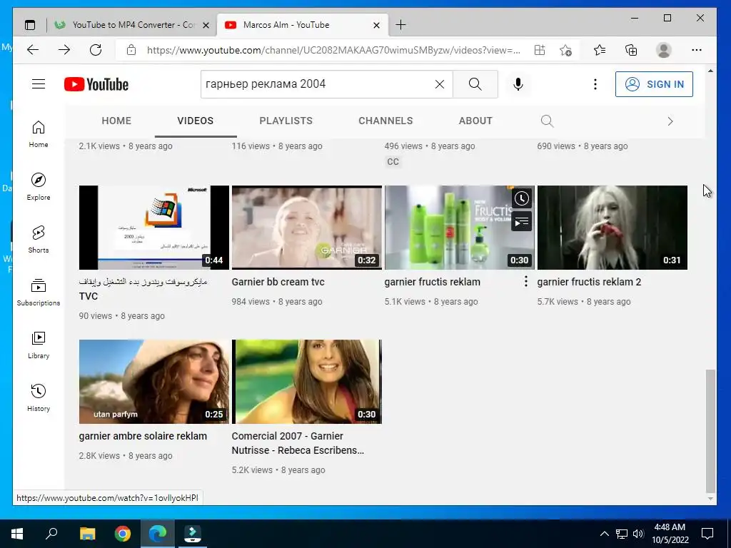Image resolution: width=731 pixels, height=548 pixels.
Task: Play the Garnier bb cream thumbnail
Action: pyautogui.click(x=307, y=228)
